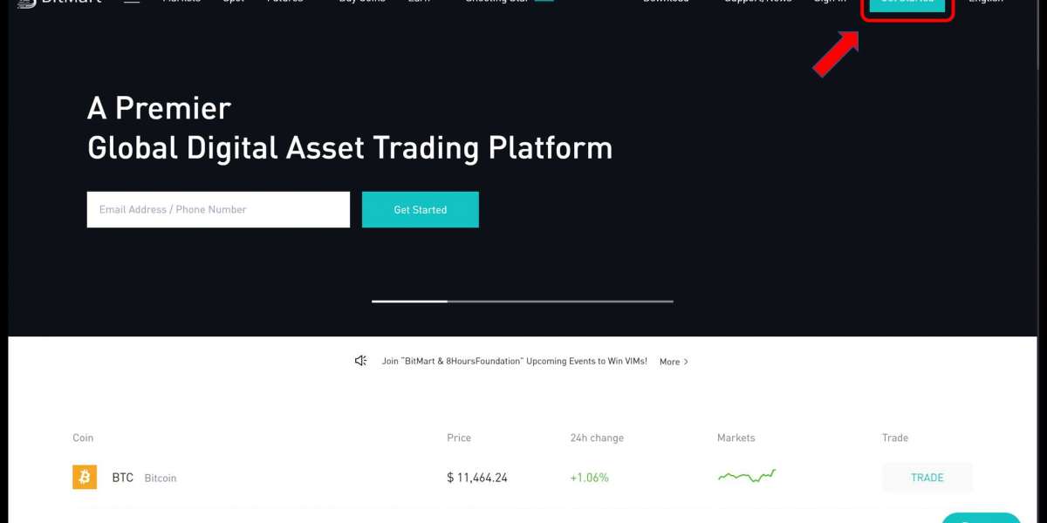
Task: Select the Markets menu item
Action: [x=181, y=3]
